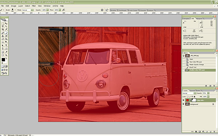This screenshot has width=218, height=136.
Task: Click the foreground color swatch
Action: click(x=3, y=59)
